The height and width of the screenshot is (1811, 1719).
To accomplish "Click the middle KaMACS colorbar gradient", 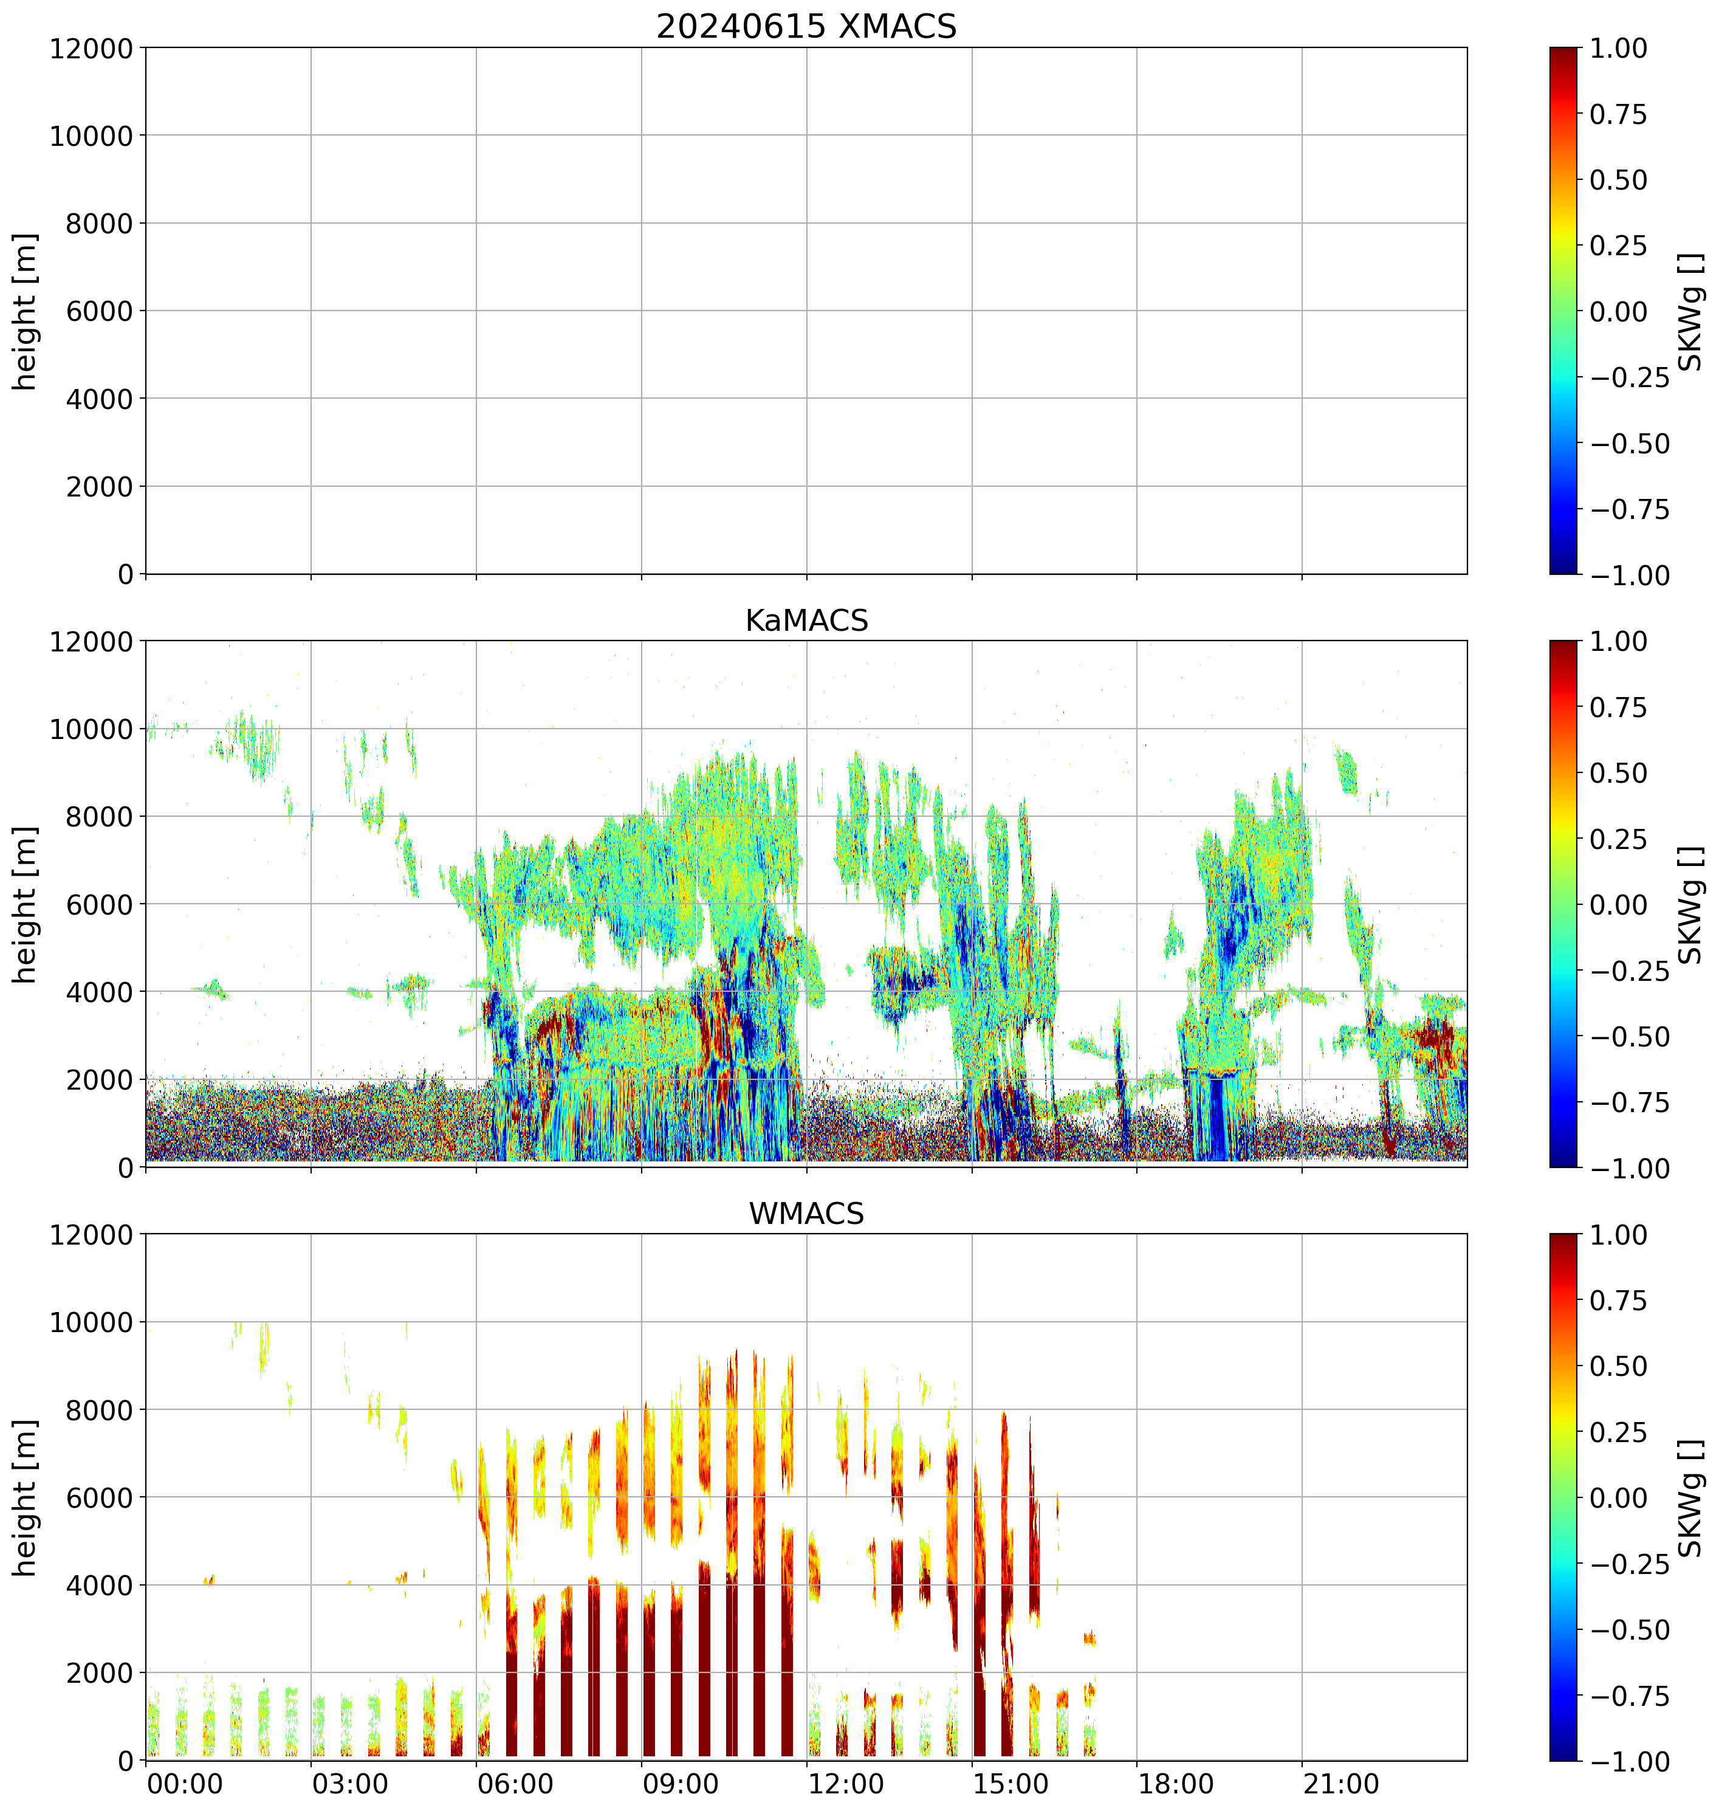I will pyautogui.click(x=1563, y=904).
